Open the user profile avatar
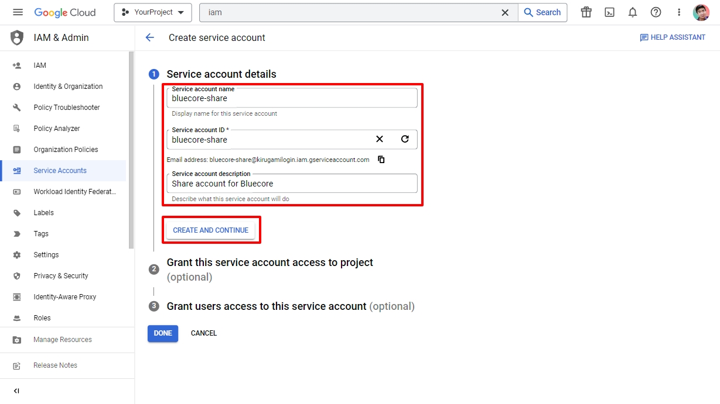 701,12
